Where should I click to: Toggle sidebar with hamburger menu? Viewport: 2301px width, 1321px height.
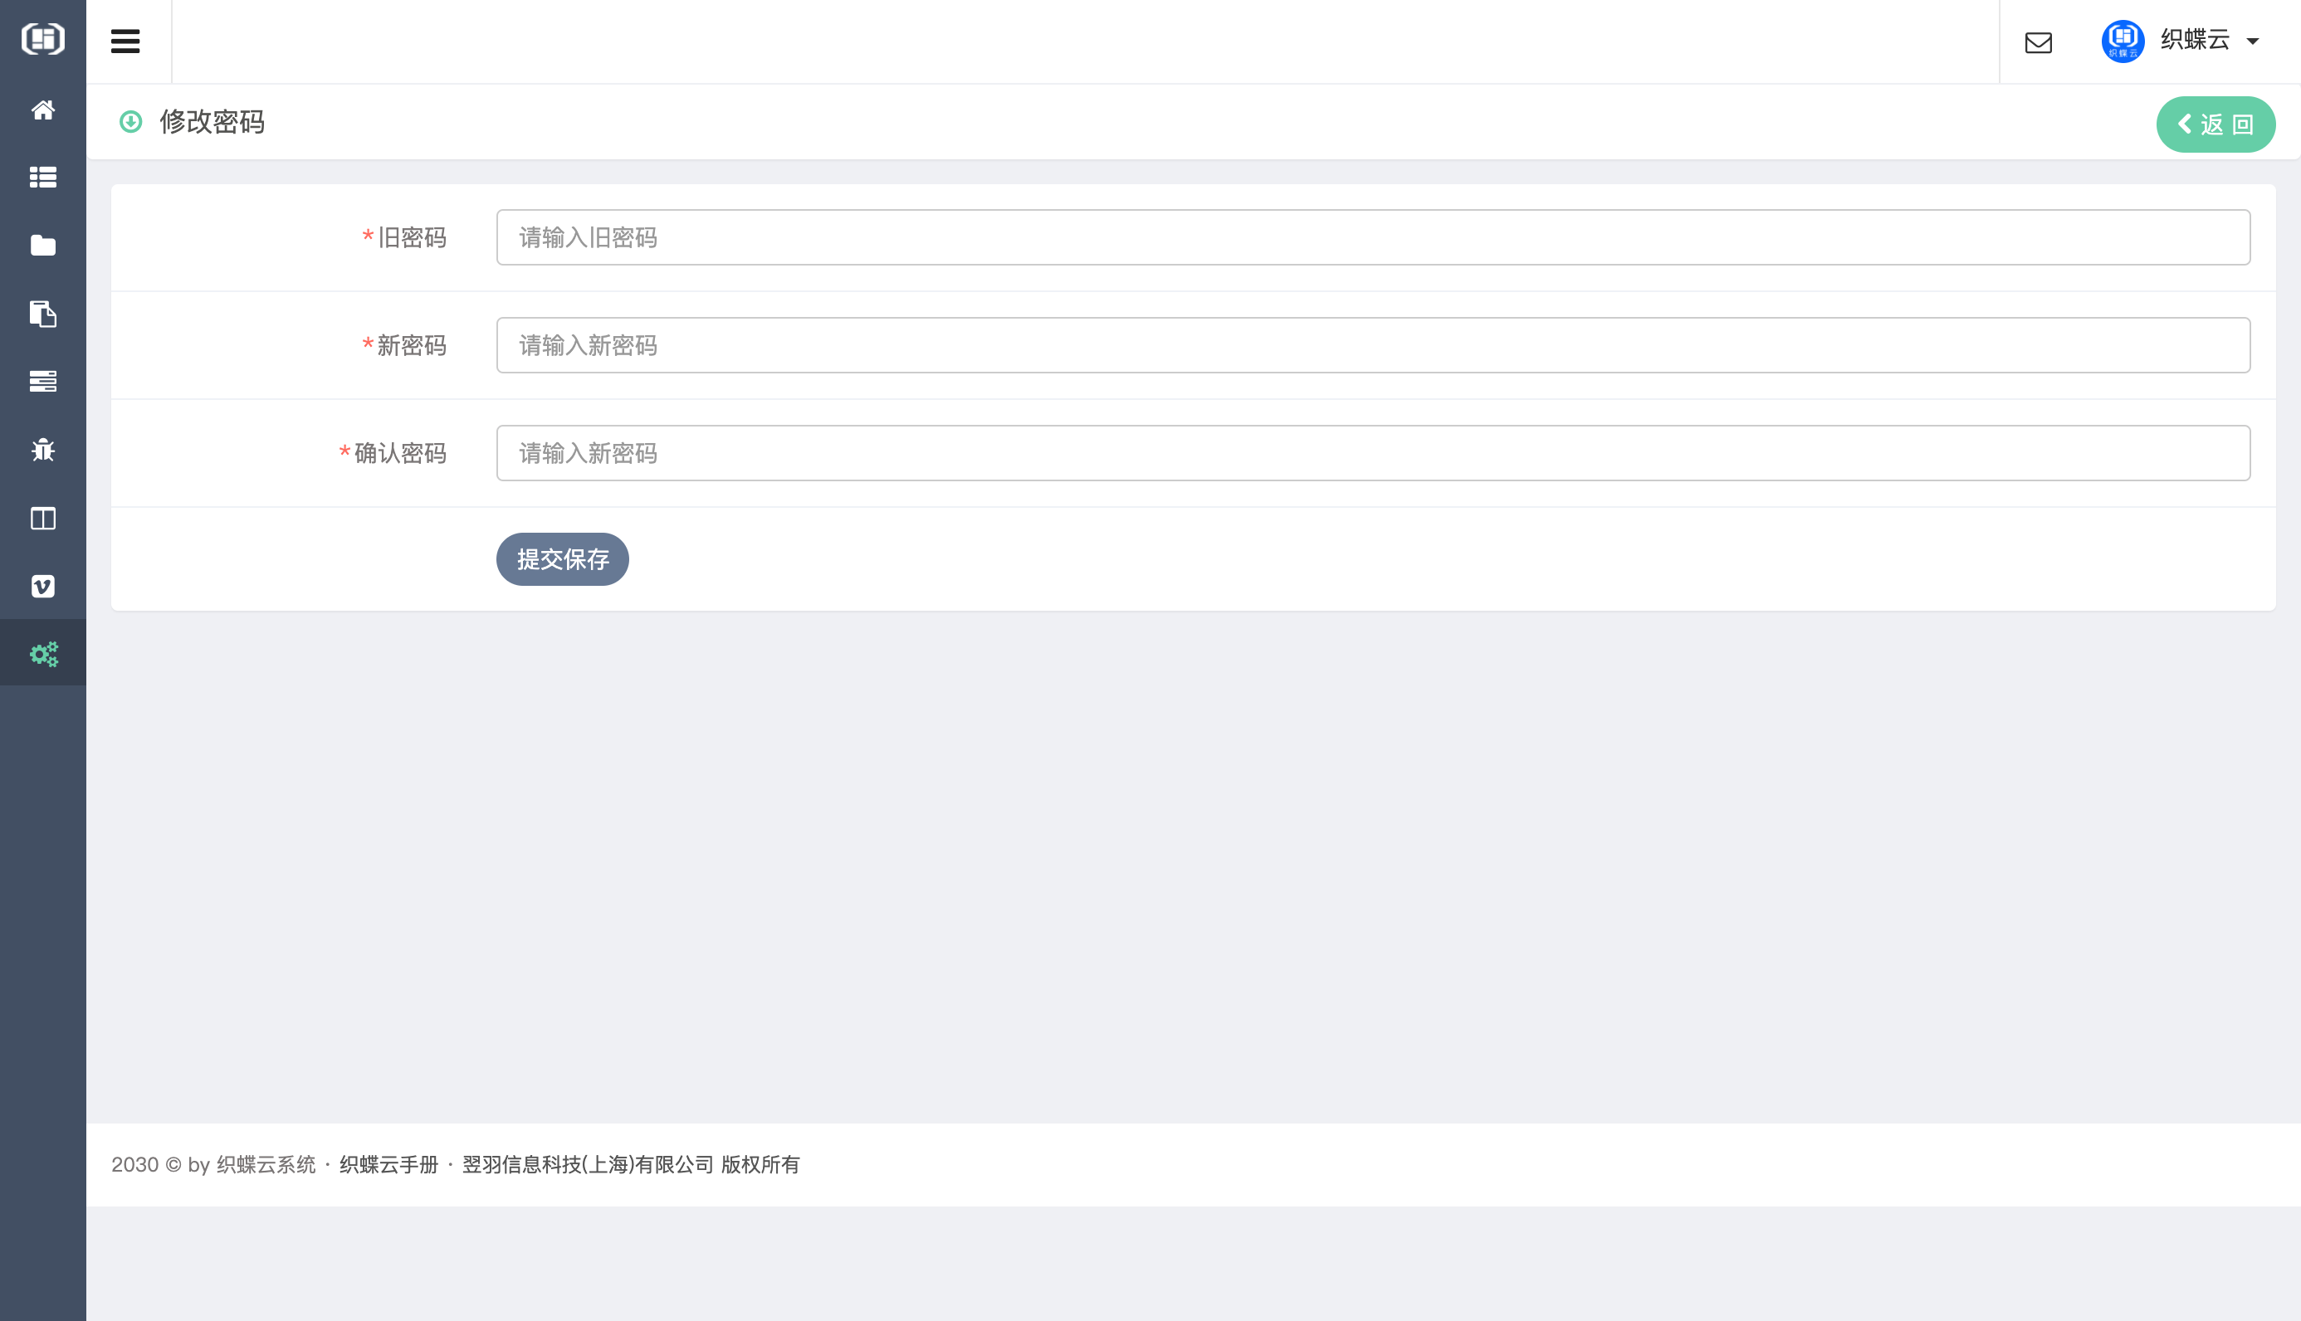(125, 41)
